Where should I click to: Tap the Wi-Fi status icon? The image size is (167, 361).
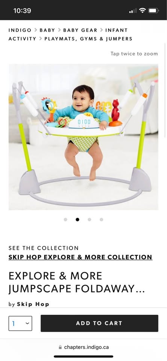pos(143,11)
